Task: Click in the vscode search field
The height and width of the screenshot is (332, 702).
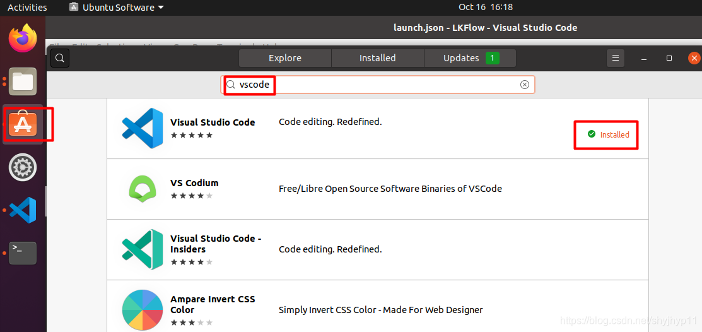Action: tap(377, 85)
